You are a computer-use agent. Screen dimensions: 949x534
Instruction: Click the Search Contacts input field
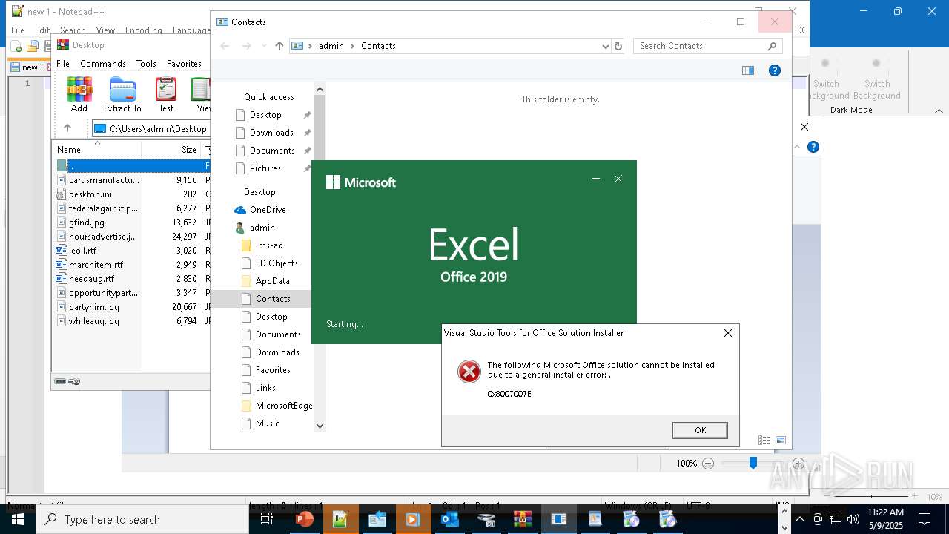pyautogui.click(x=701, y=46)
